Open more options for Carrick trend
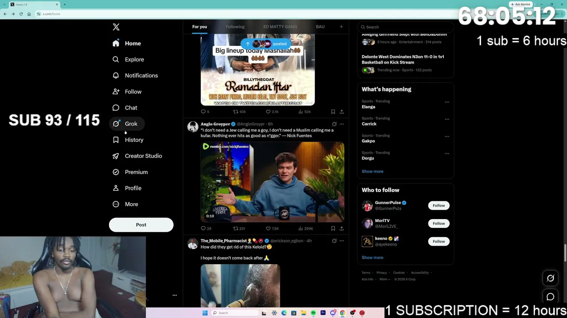 [x=447, y=119]
